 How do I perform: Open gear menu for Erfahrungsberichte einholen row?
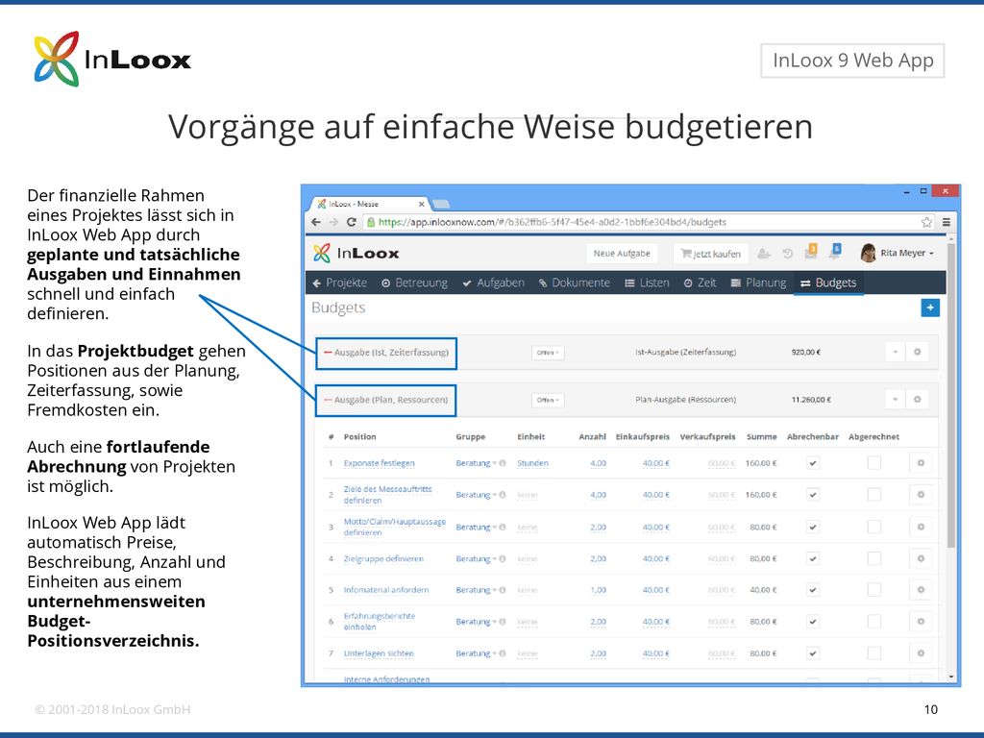click(921, 622)
